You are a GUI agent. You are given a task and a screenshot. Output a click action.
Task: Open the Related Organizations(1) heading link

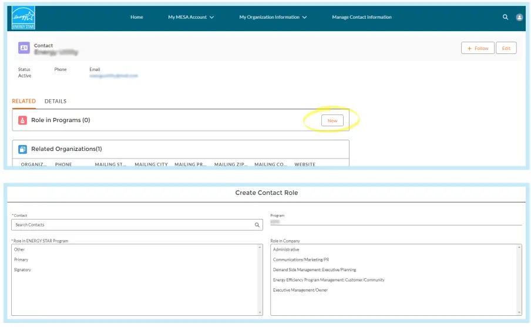pos(66,149)
